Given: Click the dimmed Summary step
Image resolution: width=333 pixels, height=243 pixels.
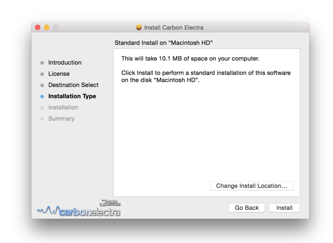Looking at the screenshot, I should (x=61, y=119).
